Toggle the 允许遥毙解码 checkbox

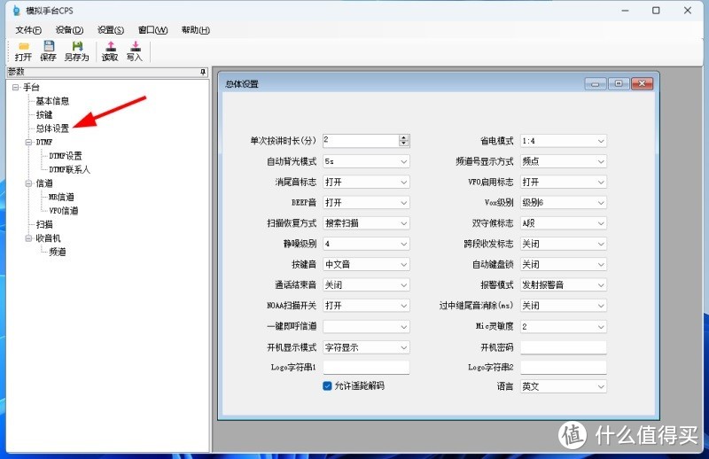tap(327, 386)
